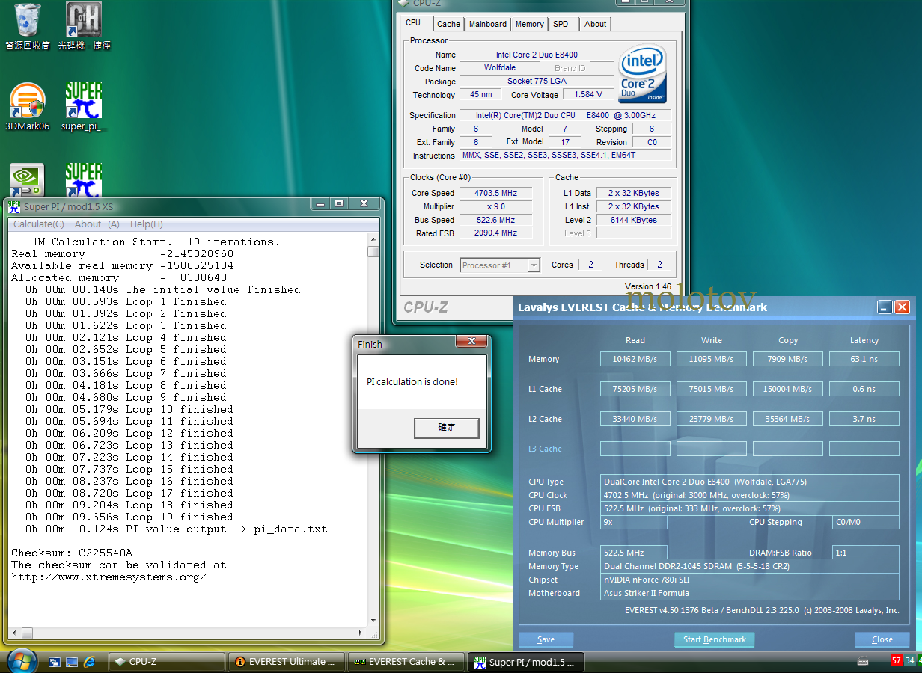Switch to CPU-Z taskbar button

pyautogui.click(x=167, y=662)
